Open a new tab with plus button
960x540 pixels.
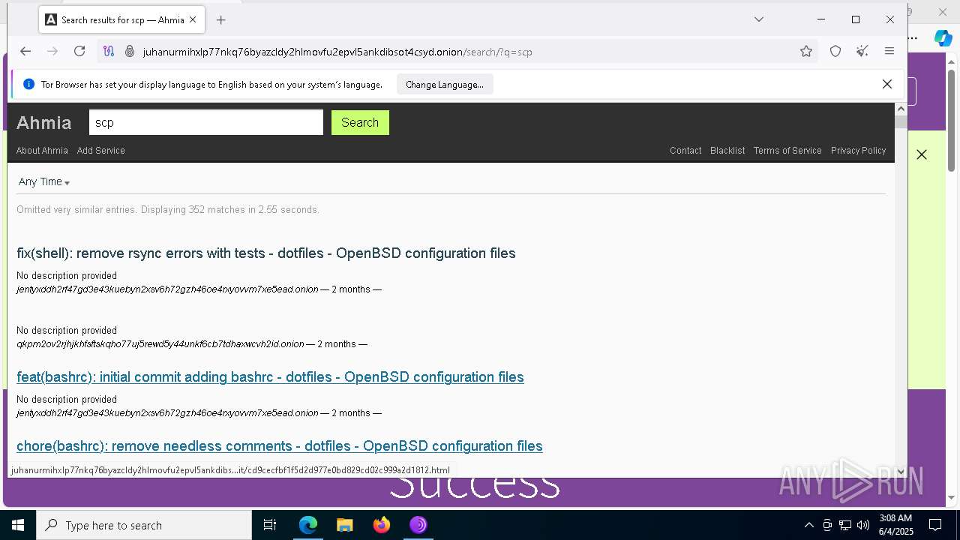click(220, 20)
